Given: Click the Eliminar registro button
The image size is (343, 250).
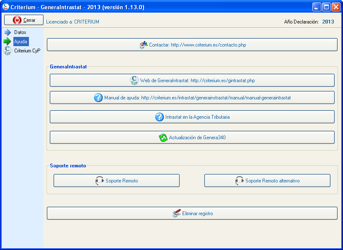Looking at the screenshot, I should click(192, 213).
